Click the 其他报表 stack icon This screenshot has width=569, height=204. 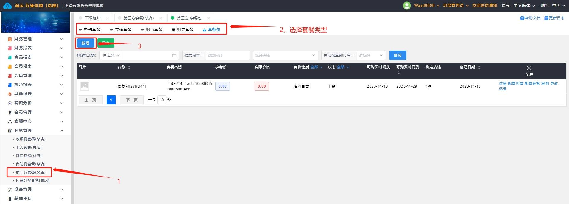[10, 94]
